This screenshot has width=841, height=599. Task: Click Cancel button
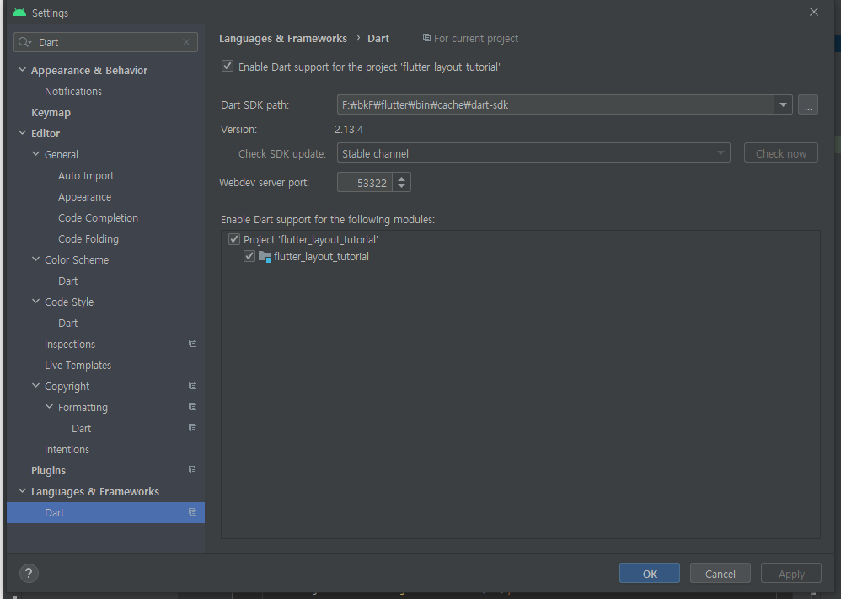[x=720, y=573]
